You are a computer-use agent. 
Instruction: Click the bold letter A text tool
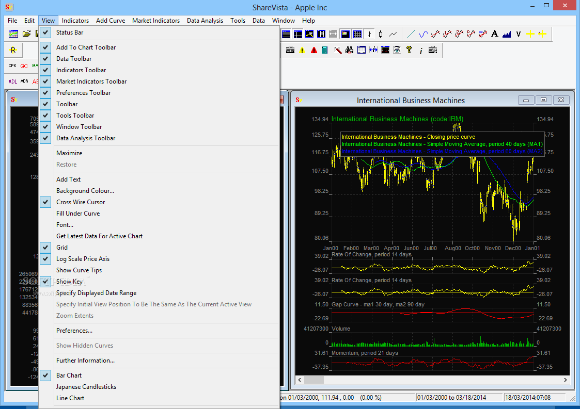pos(495,34)
